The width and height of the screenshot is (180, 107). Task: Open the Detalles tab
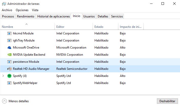[x=103, y=16]
